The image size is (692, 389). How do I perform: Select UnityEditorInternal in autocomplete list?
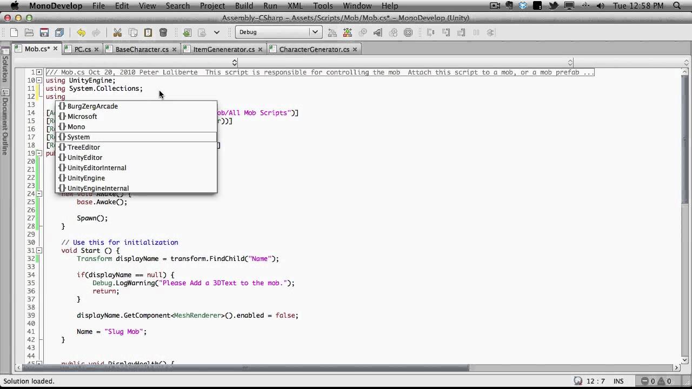pyautogui.click(x=136, y=168)
